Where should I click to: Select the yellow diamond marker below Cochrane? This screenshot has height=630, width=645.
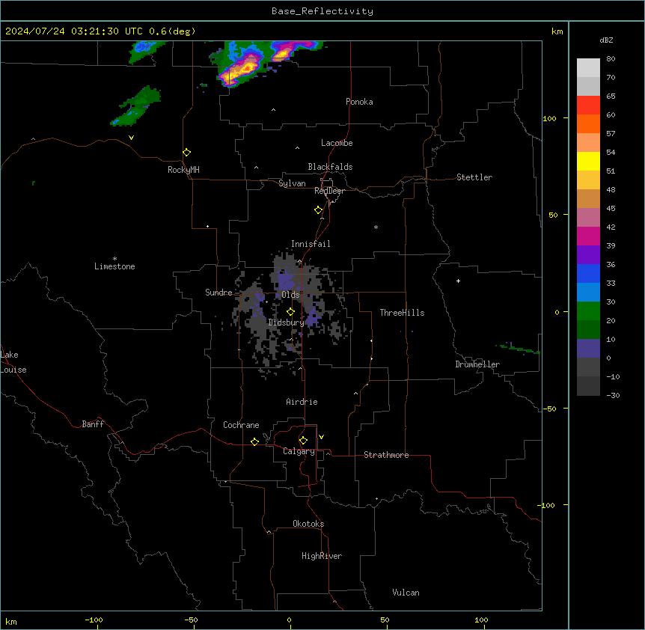tap(254, 441)
